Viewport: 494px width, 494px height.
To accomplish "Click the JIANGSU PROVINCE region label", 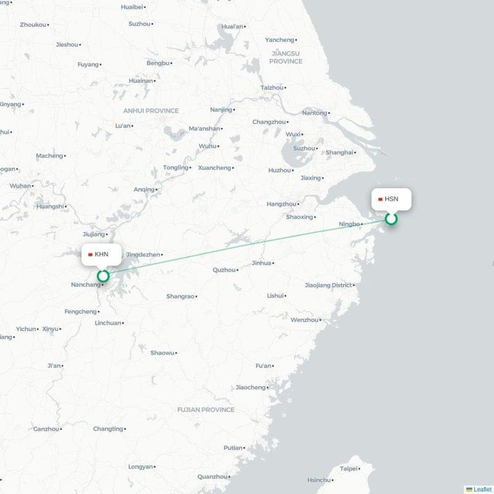I will coord(286,57).
